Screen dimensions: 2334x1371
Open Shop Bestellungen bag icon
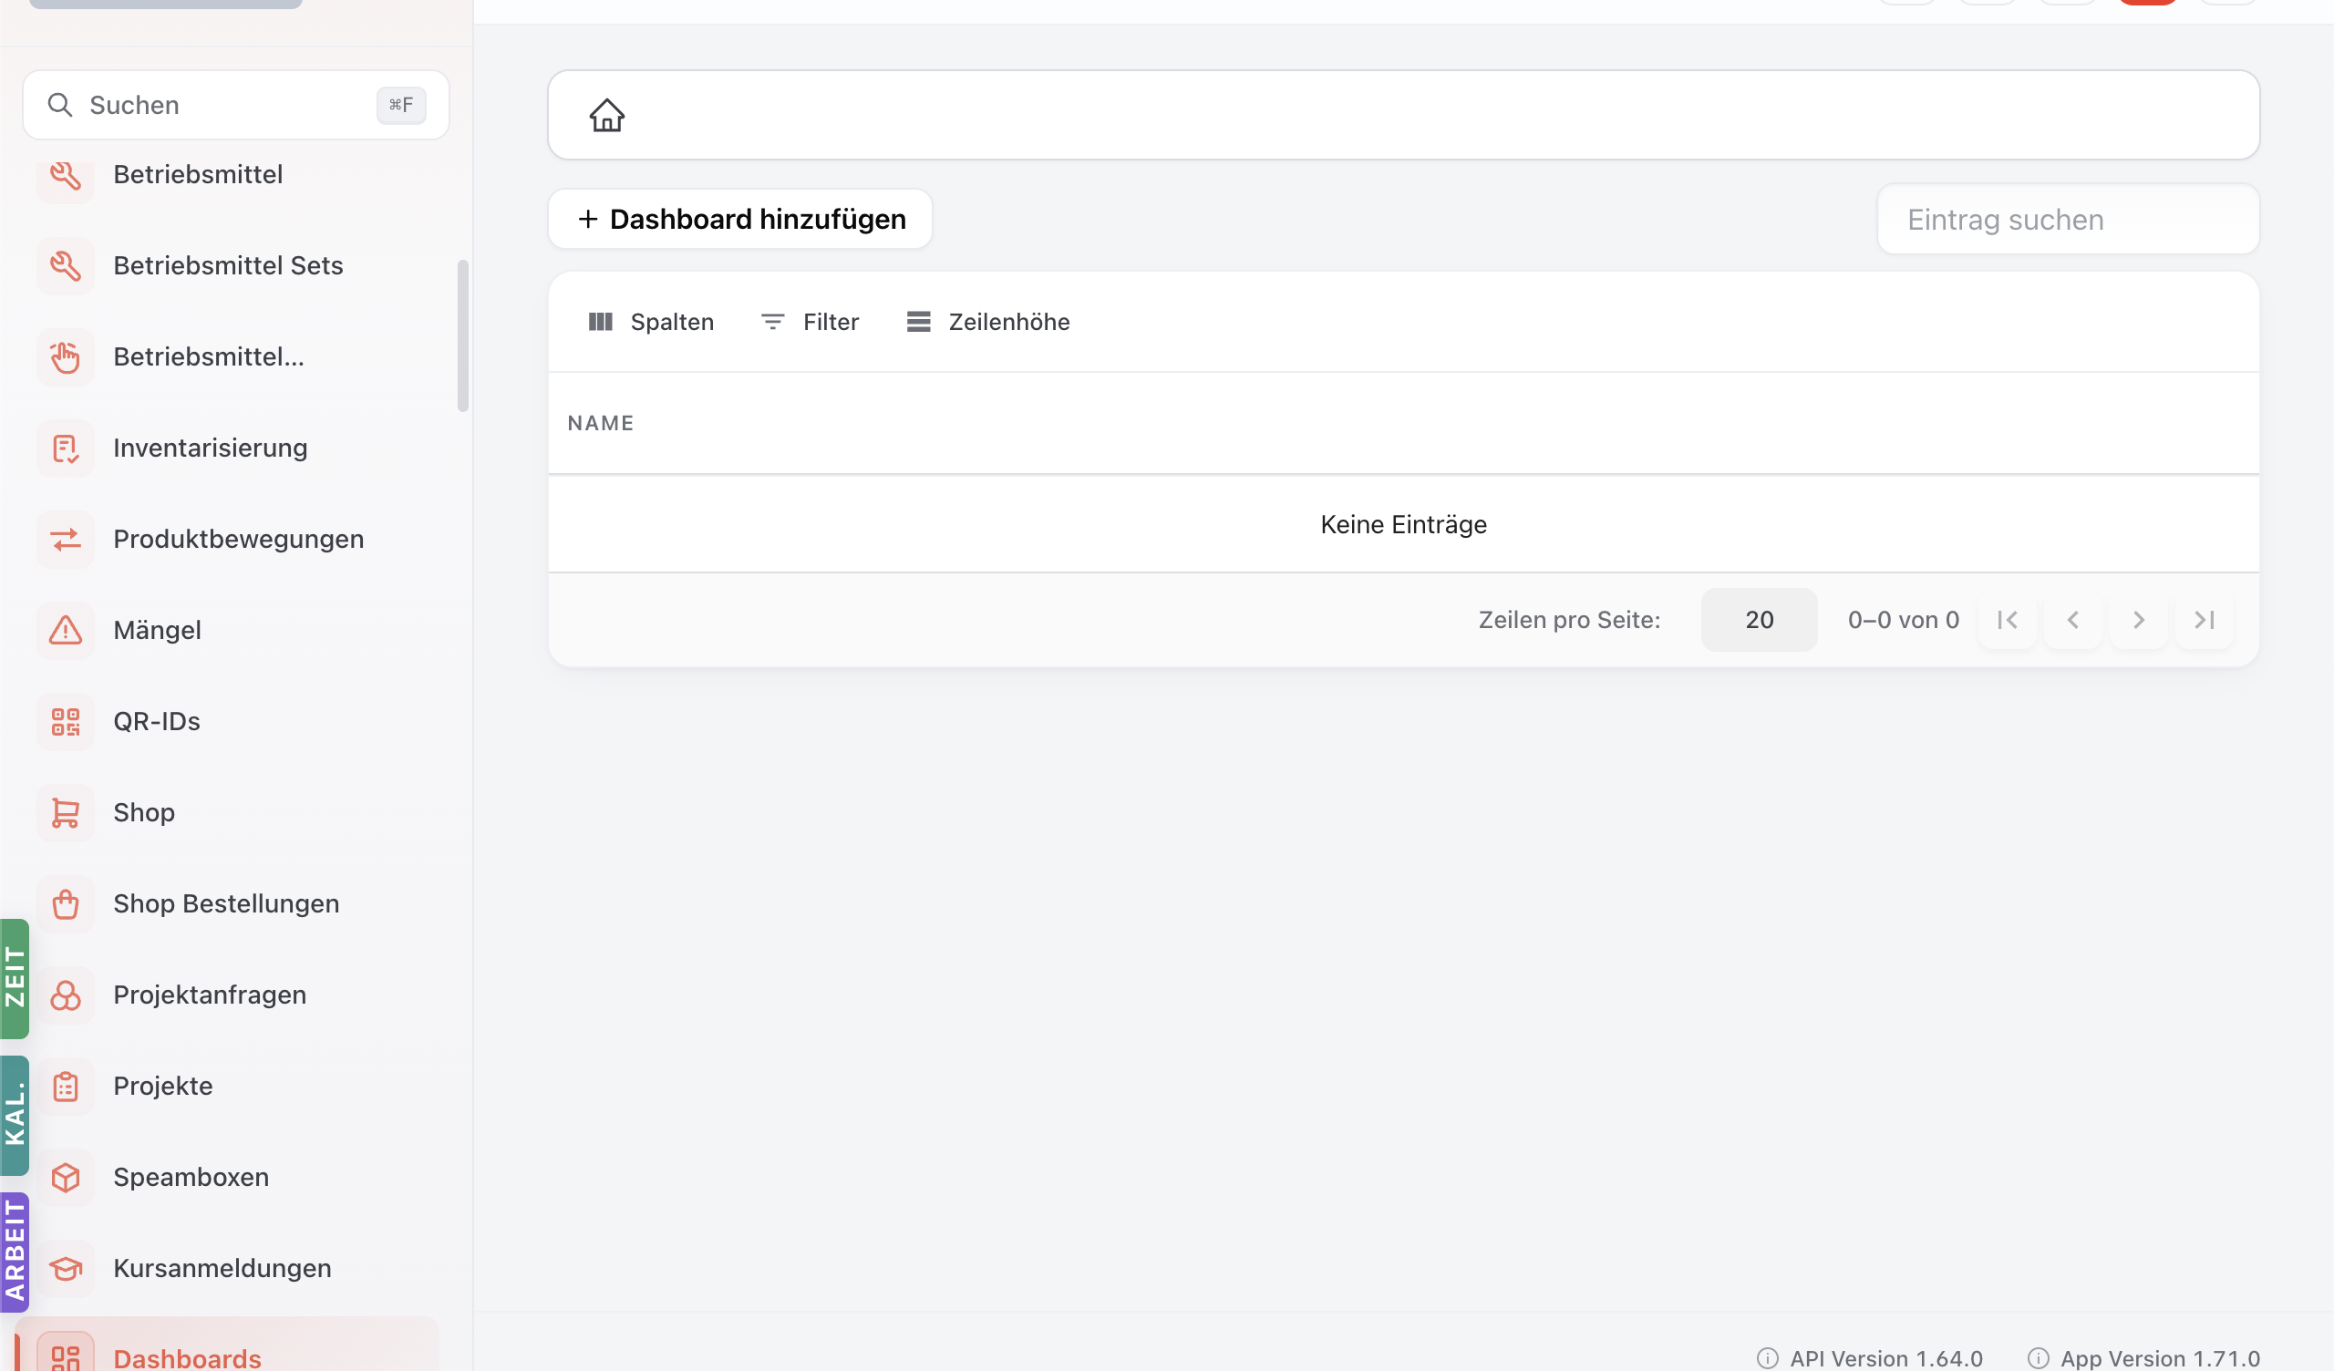[x=66, y=904]
